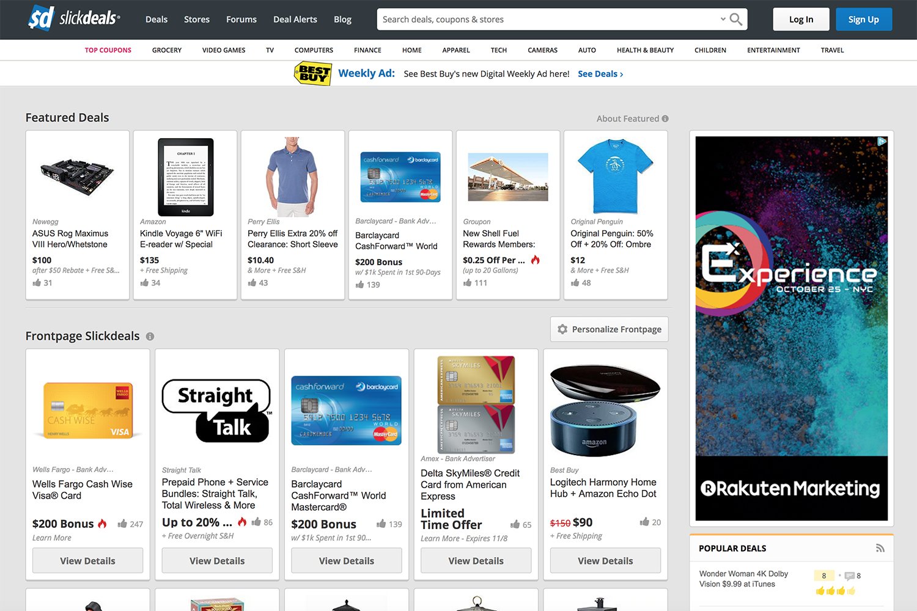917x611 pixels.
Task: View Details for Logitech Harmony Hub deal
Action: [605, 561]
